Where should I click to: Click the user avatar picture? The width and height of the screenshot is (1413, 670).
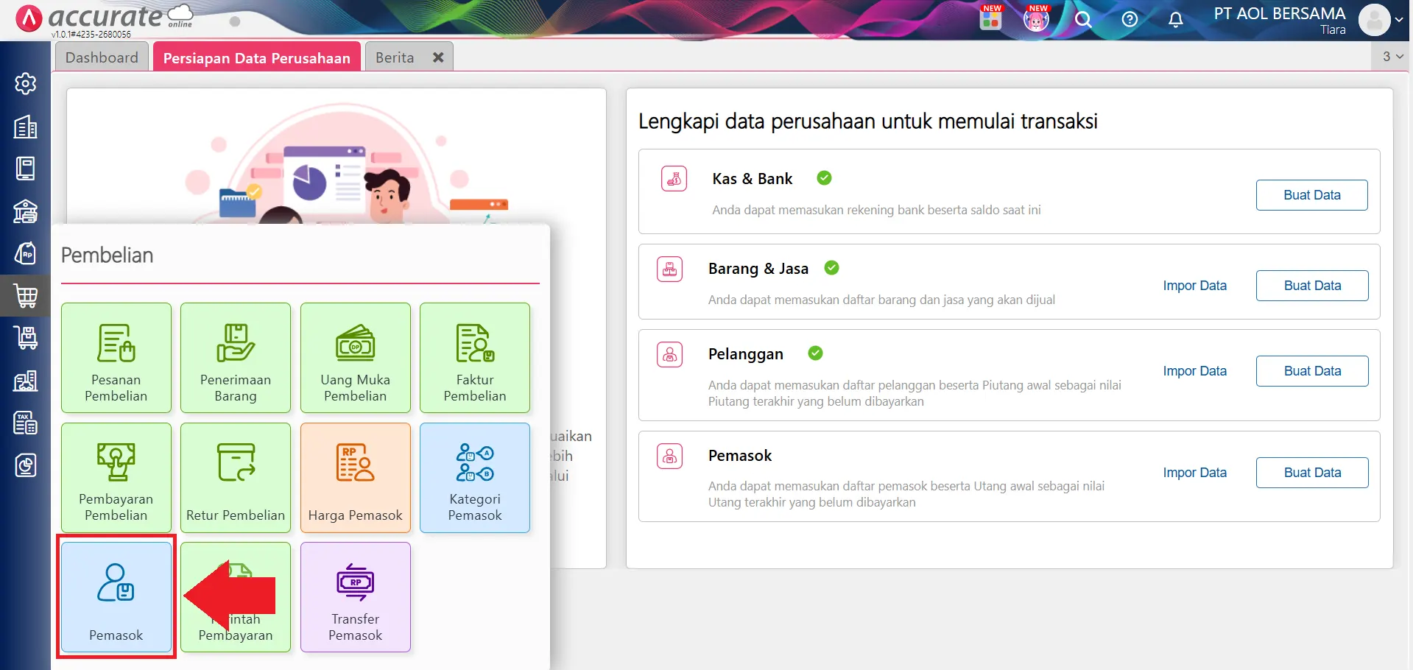pyautogui.click(x=1374, y=20)
